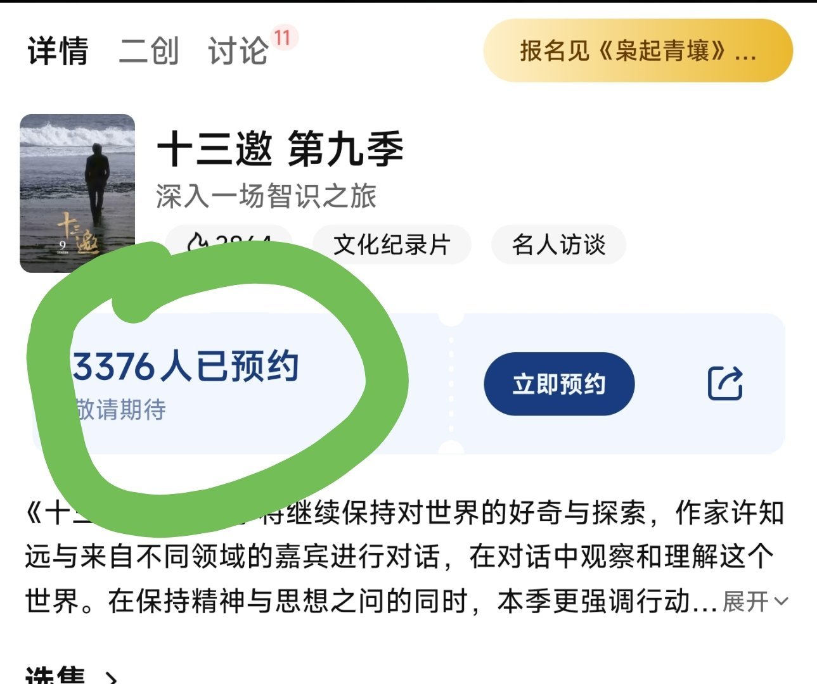Tap the 选集 section heading
Image resolution: width=817 pixels, height=684 pixels.
(56, 675)
